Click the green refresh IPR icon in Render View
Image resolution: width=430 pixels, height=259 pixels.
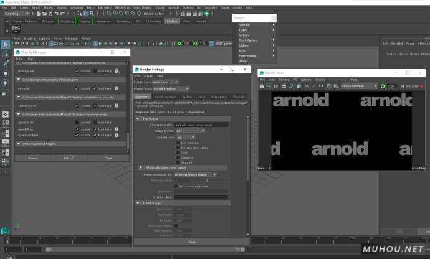(383, 86)
